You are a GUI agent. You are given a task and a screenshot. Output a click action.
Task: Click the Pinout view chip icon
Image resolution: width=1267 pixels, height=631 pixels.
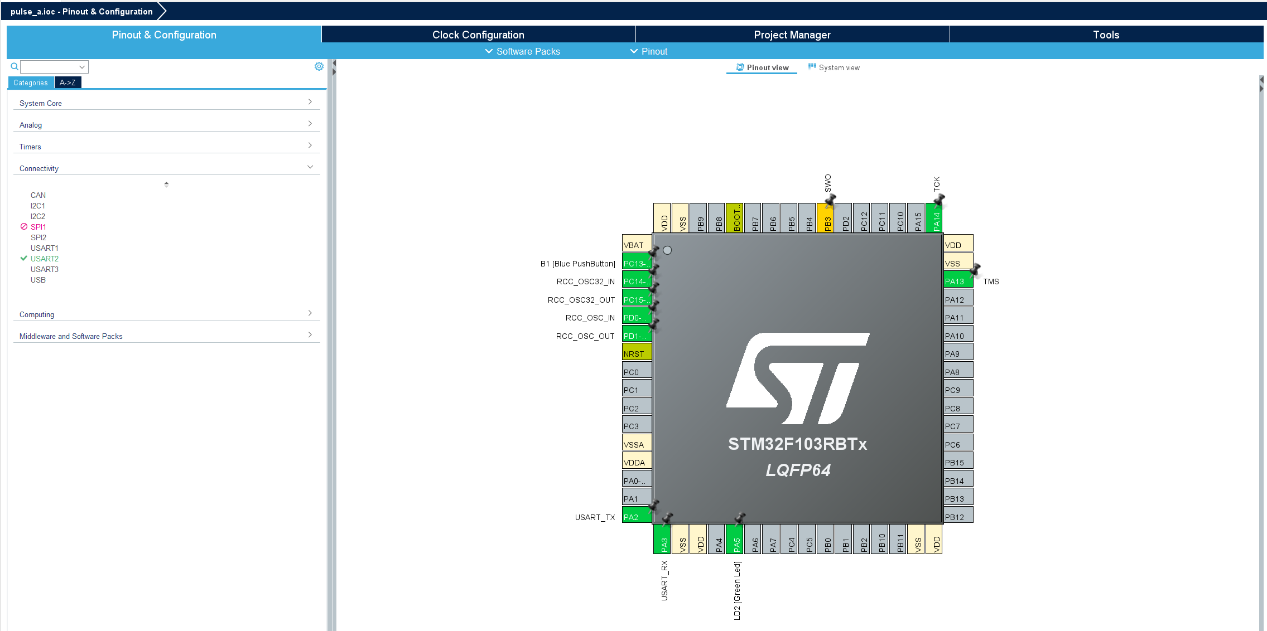tap(740, 67)
